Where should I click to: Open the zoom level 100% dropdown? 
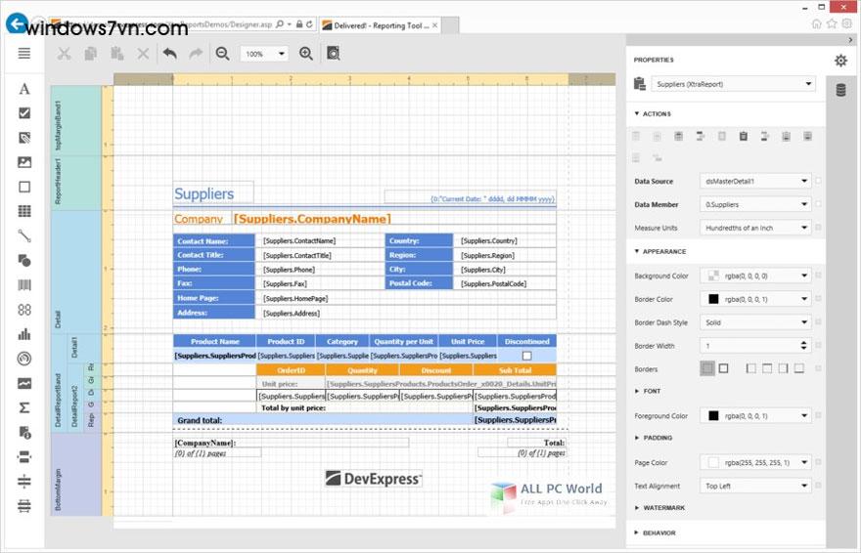click(x=264, y=54)
